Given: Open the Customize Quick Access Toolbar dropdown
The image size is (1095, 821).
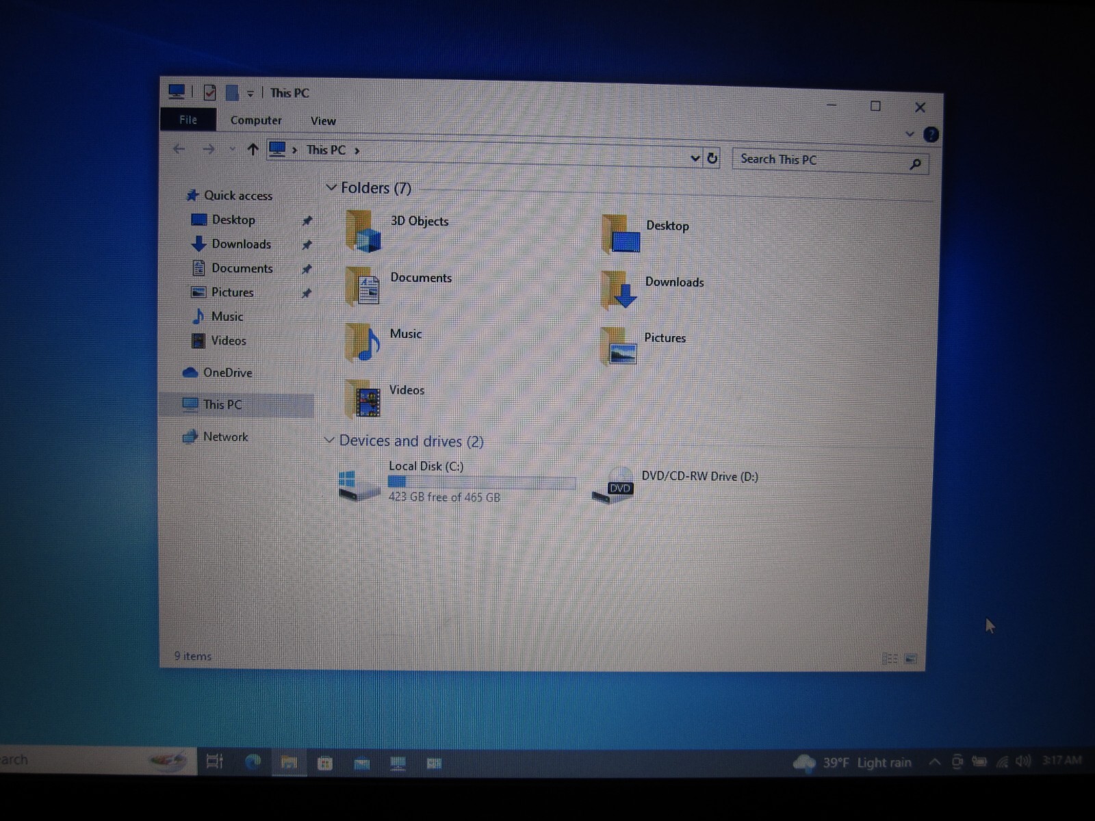Looking at the screenshot, I should [x=250, y=94].
